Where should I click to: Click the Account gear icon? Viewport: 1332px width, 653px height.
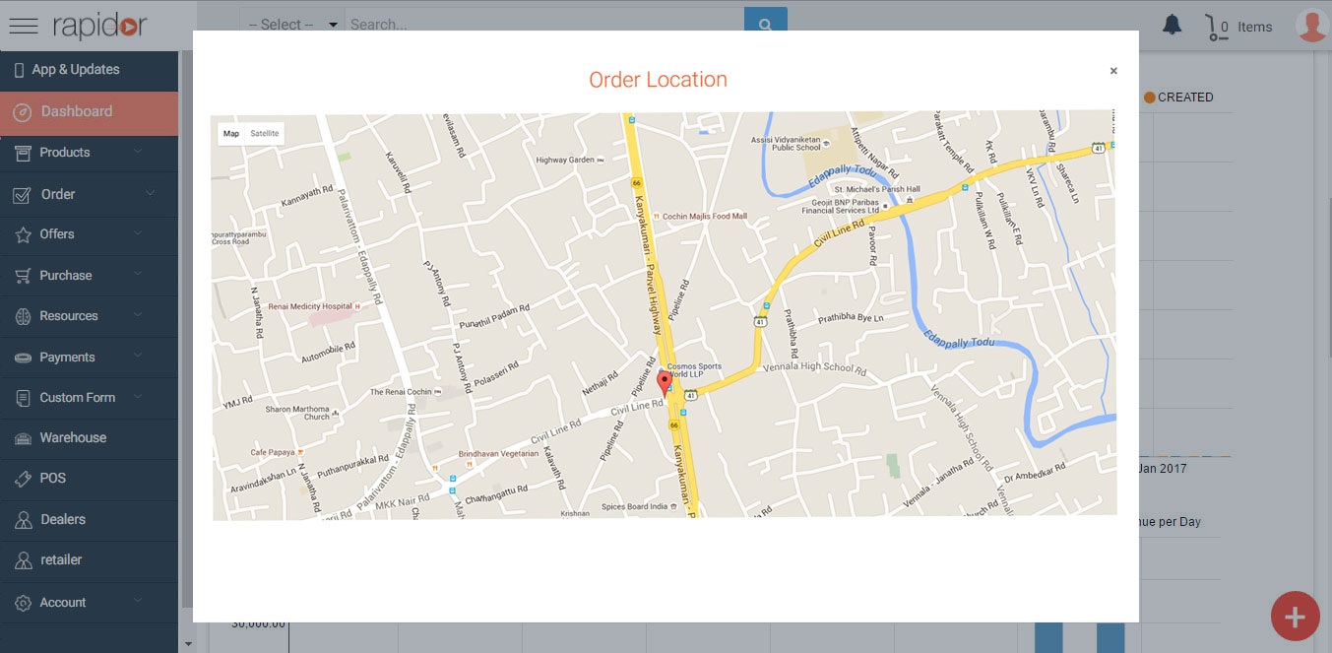tap(23, 603)
